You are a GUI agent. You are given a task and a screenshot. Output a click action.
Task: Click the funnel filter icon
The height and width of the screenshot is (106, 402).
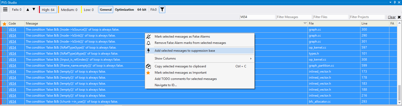(162, 10)
